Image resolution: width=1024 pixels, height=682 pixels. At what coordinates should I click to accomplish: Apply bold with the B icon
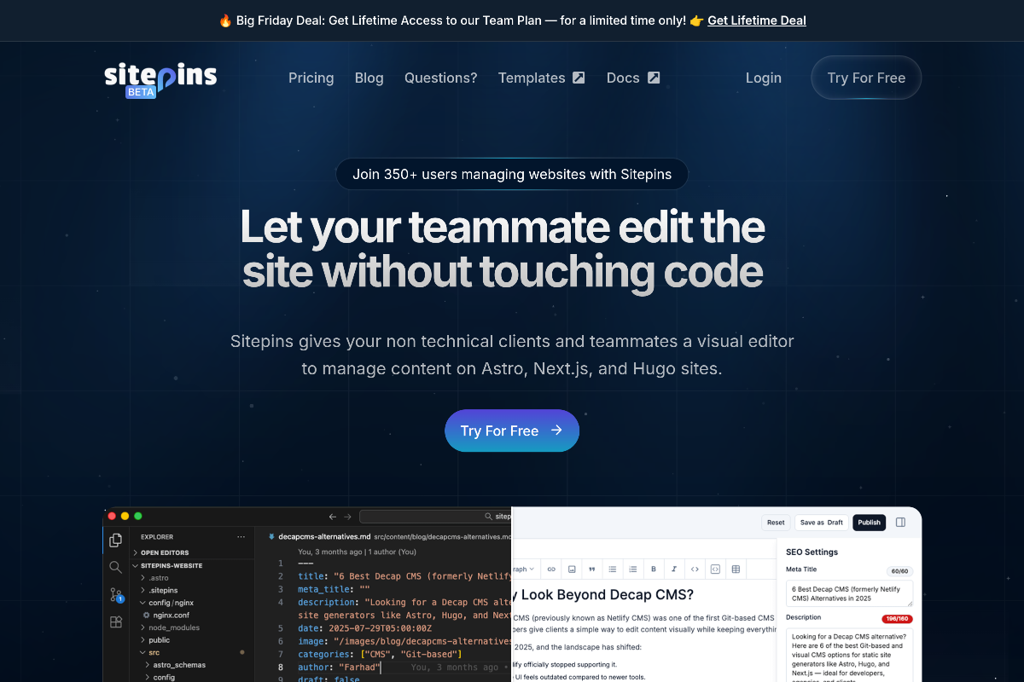coord(654,569)
